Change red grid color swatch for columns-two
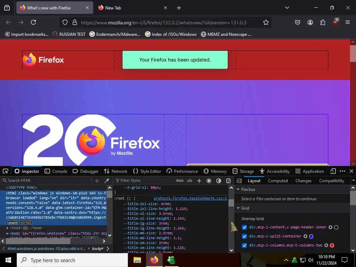The height and width of the screenshot is (267, 356). (x=332, y=245)
